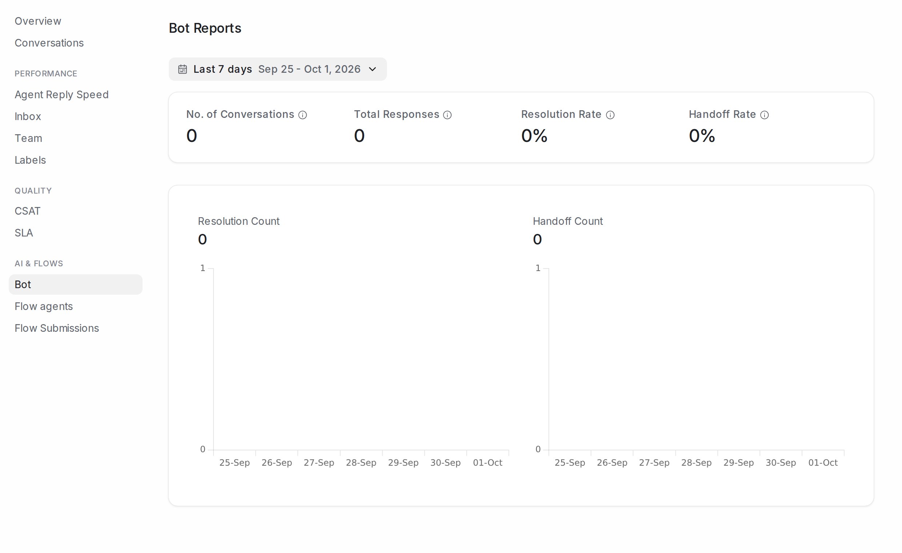
Task: Click the 0 value under Total Responses
Action: (x=359, y=136)
